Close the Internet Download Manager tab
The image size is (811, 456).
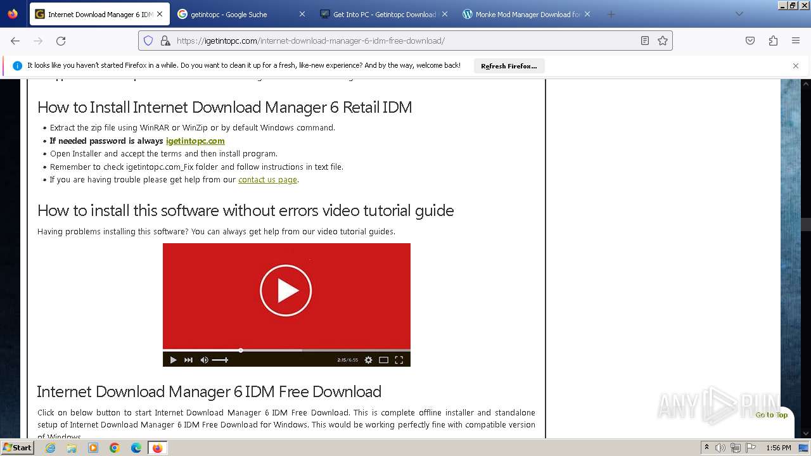pyautogui.click(x=160, y=14)
